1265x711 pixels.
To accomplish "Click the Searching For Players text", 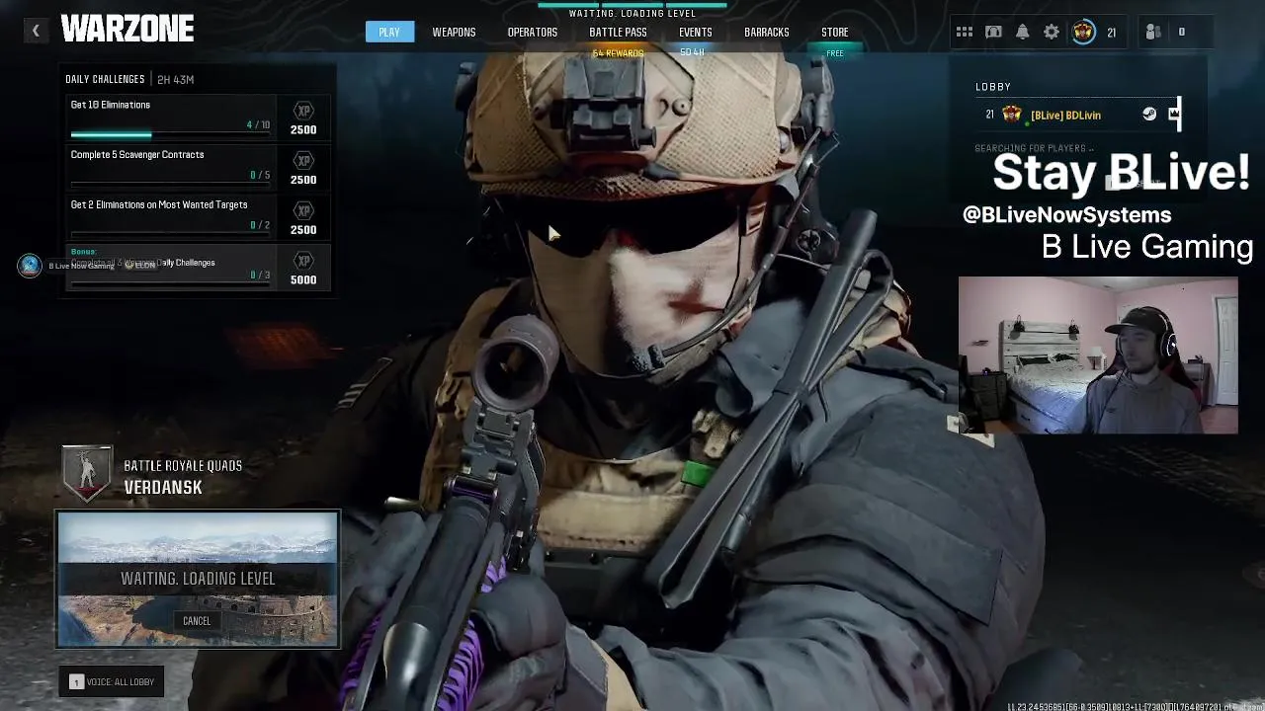I will pos(1034,148).
